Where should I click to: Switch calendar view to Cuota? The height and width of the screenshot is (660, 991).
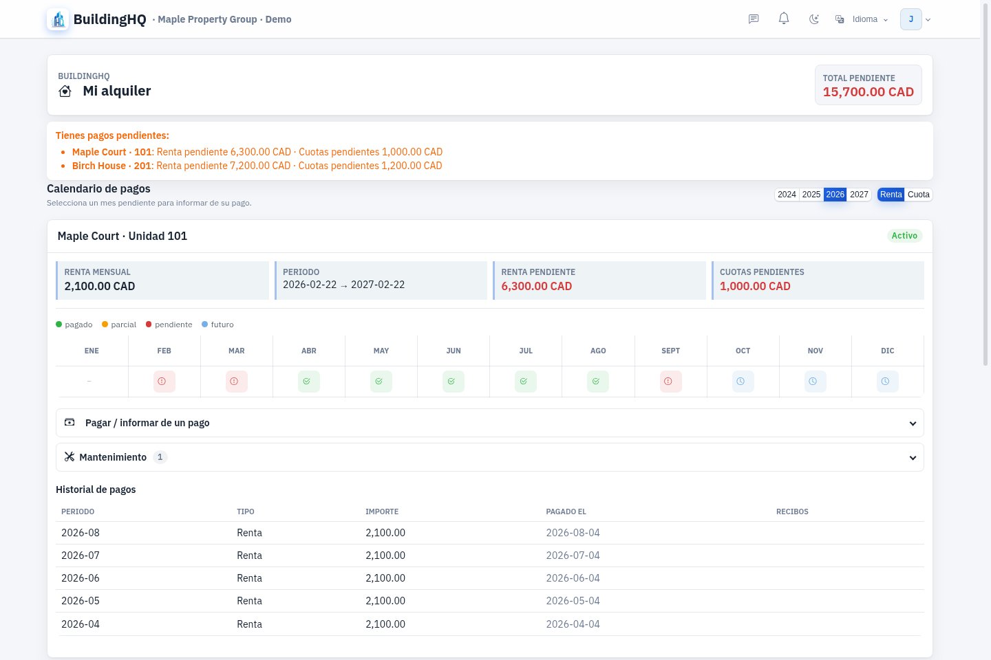click(x=919, y=195)
